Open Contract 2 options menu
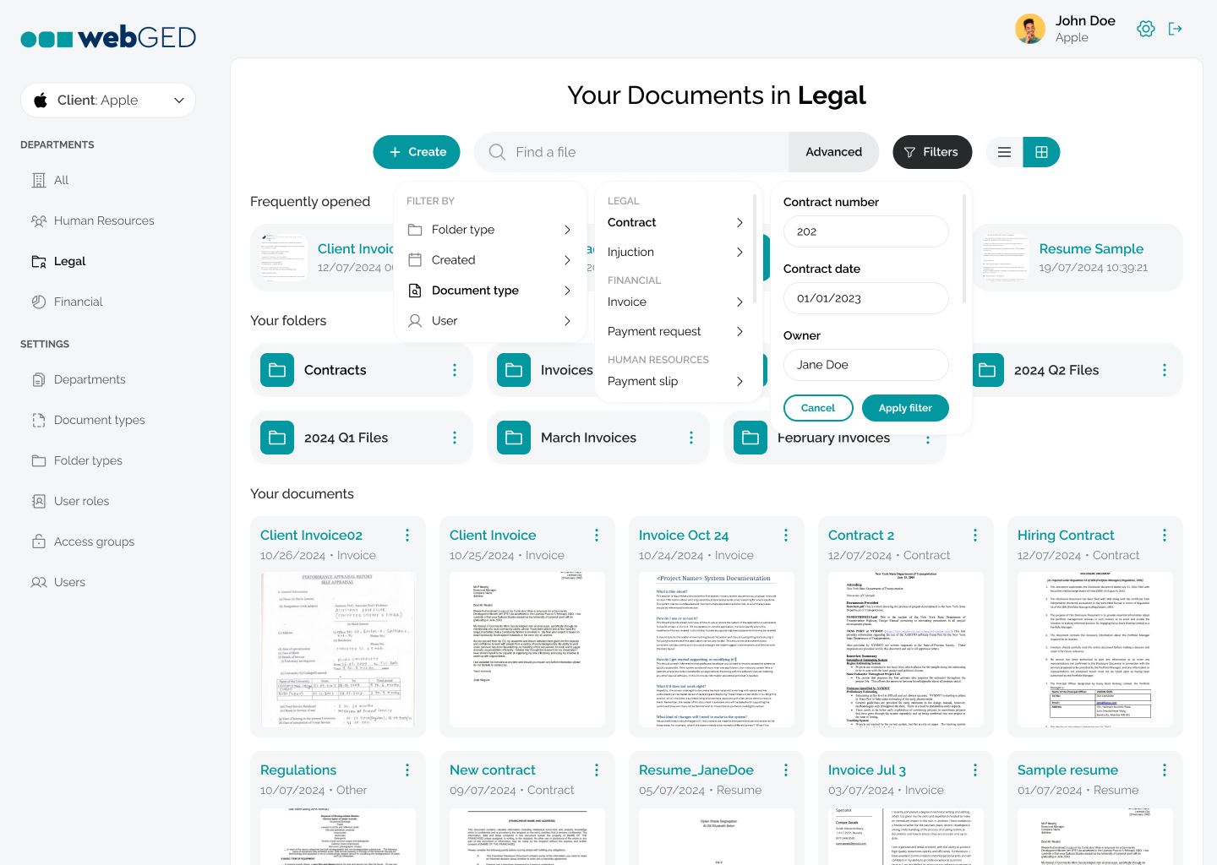1217x865 pixels. 975,536
